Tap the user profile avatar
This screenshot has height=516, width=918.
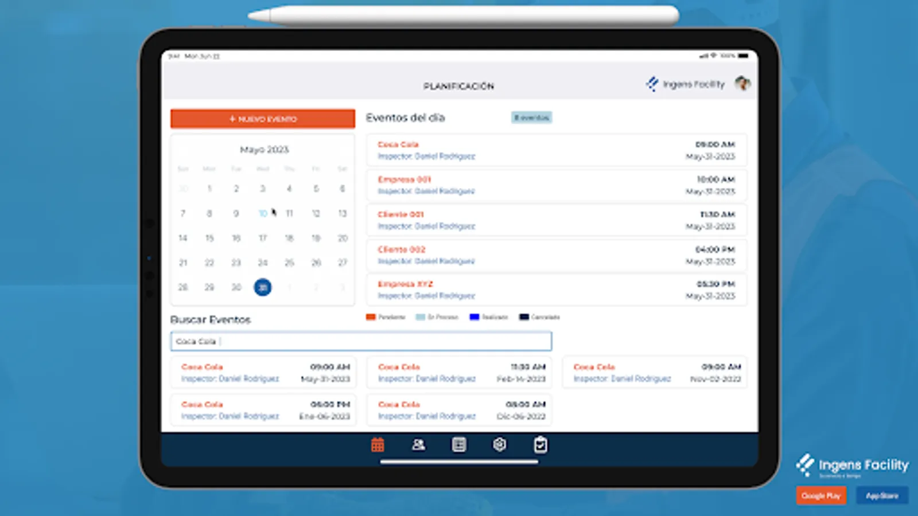point(742,84)
